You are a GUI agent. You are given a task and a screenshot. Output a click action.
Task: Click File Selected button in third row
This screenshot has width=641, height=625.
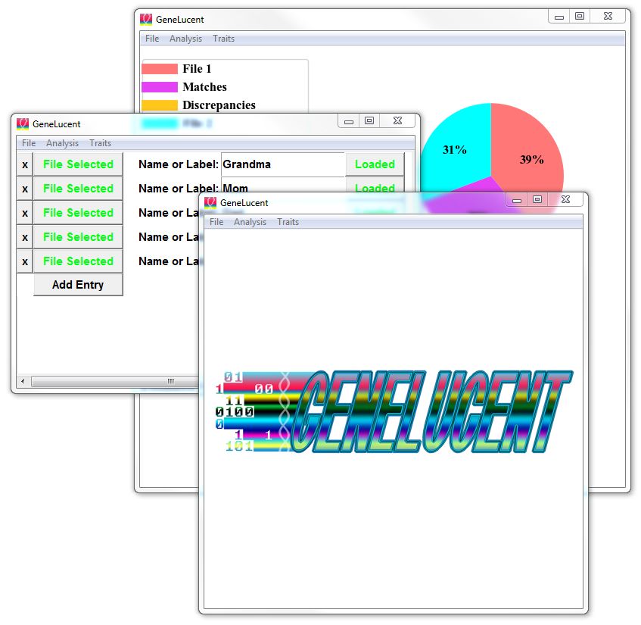[78, 213]
